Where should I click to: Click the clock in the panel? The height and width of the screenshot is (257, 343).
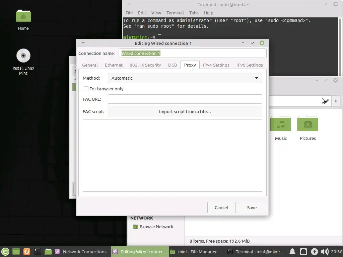point(336,252)
